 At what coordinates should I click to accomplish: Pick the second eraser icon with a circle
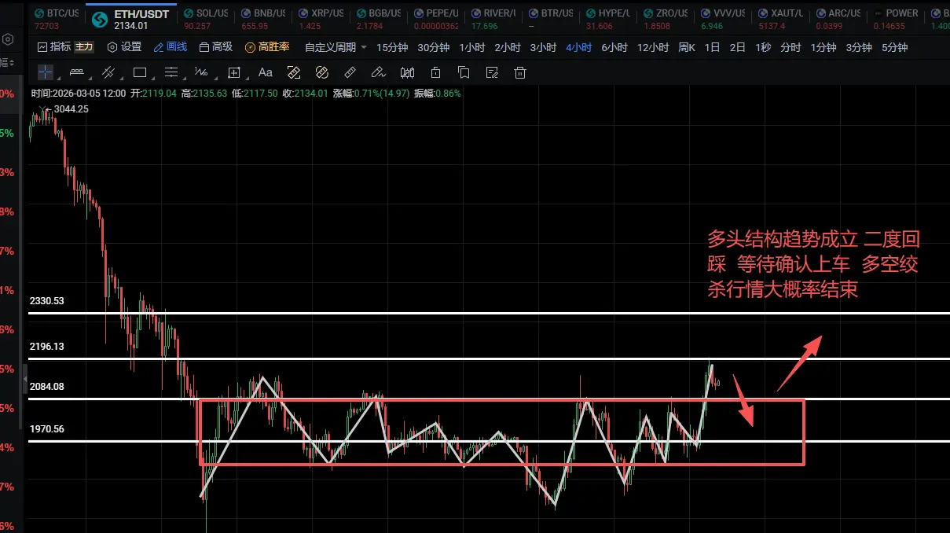(x=321, y=73)
